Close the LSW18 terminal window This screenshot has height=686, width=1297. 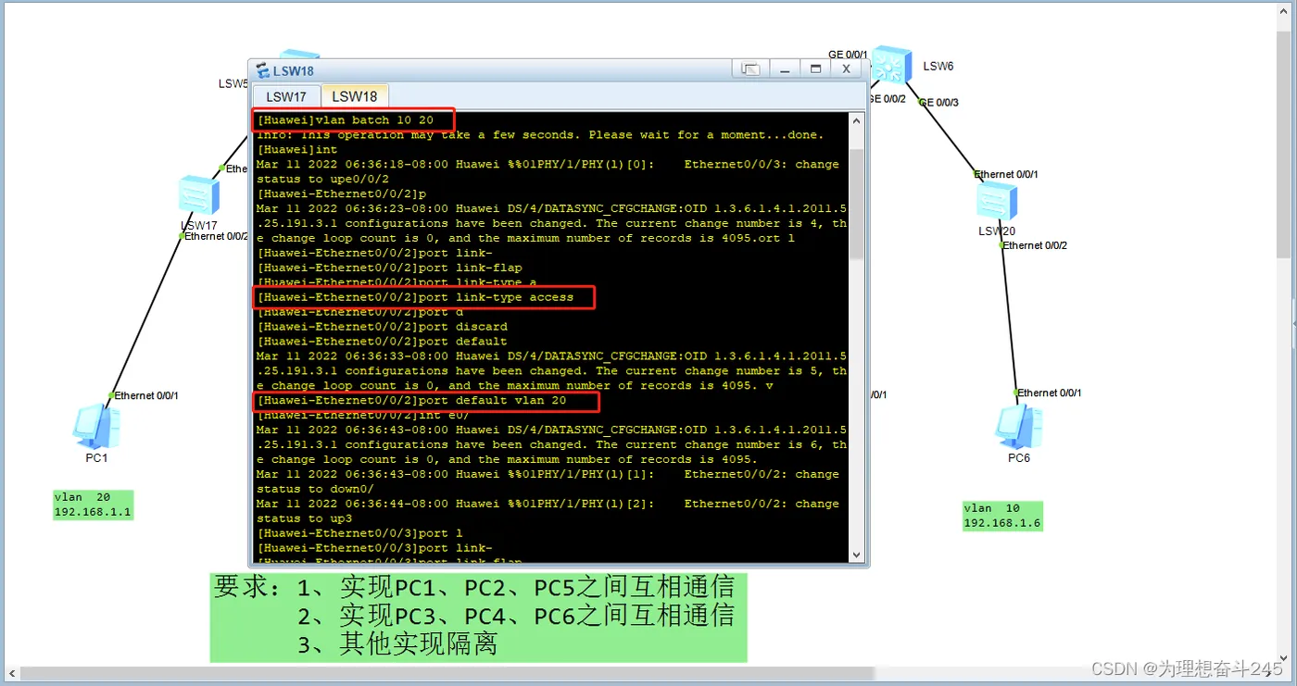[846, 69]
